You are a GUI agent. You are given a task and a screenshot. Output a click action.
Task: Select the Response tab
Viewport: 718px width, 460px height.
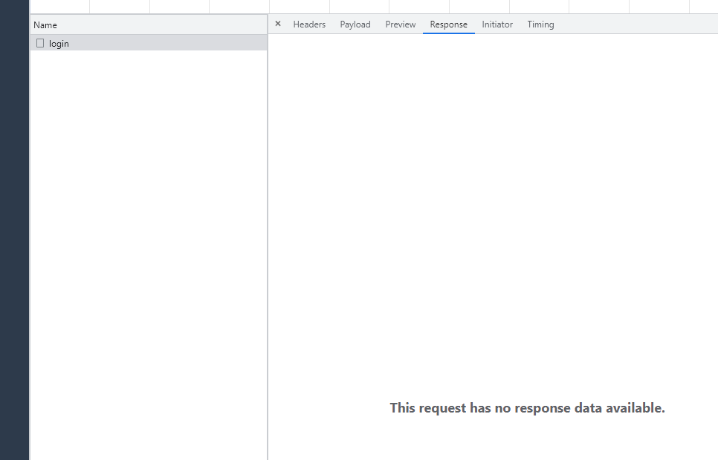(448, 24)
